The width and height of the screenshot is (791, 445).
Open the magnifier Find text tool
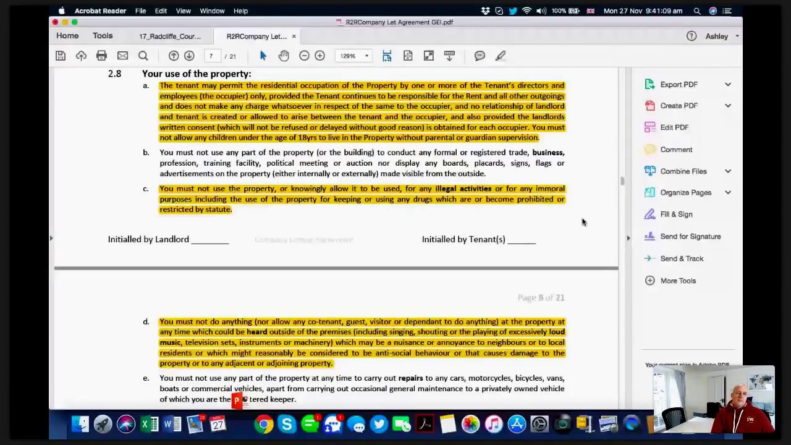(x=143, y=56)
